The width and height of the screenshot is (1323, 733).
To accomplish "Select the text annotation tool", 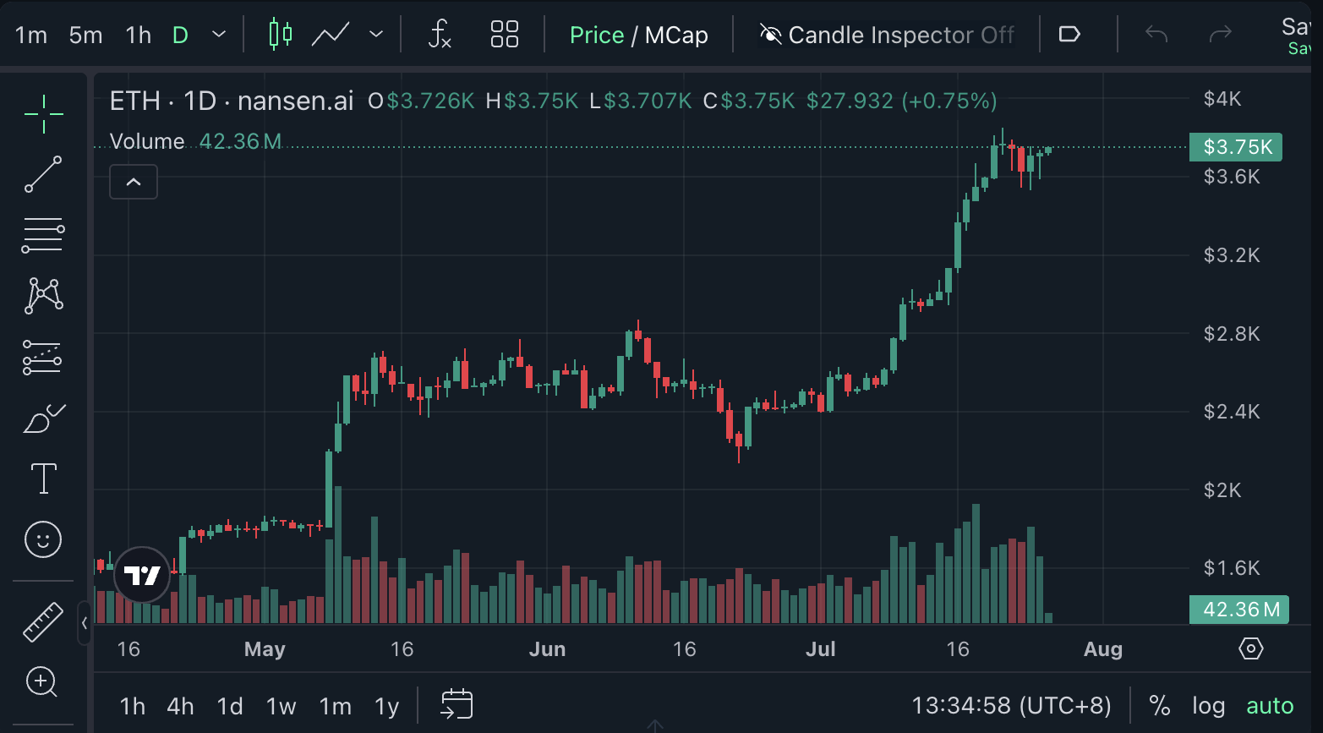I will pyautogui.click(x=43, y=479).
